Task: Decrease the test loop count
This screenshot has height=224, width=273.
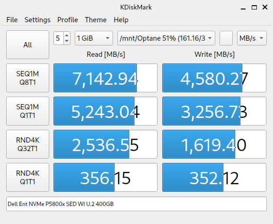Action: coord(67,41)
